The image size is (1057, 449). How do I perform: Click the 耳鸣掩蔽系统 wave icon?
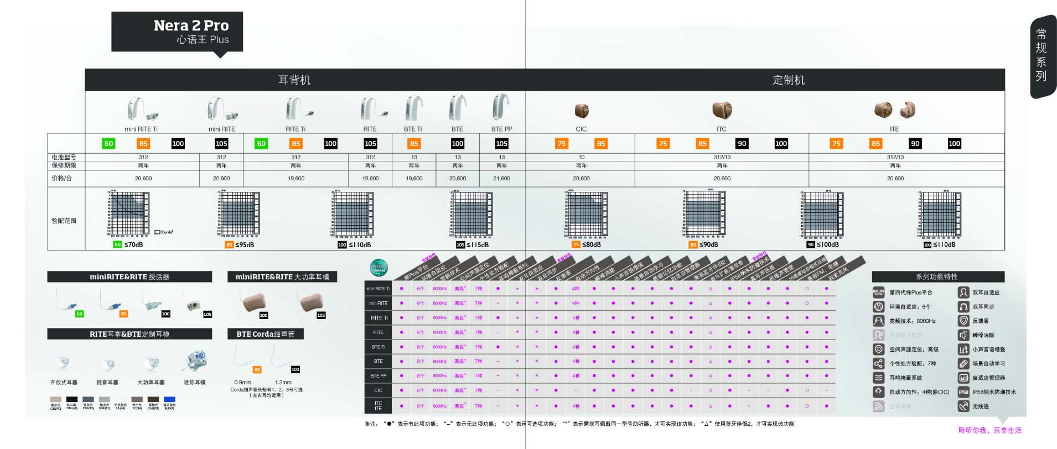[x=878, y=378]
